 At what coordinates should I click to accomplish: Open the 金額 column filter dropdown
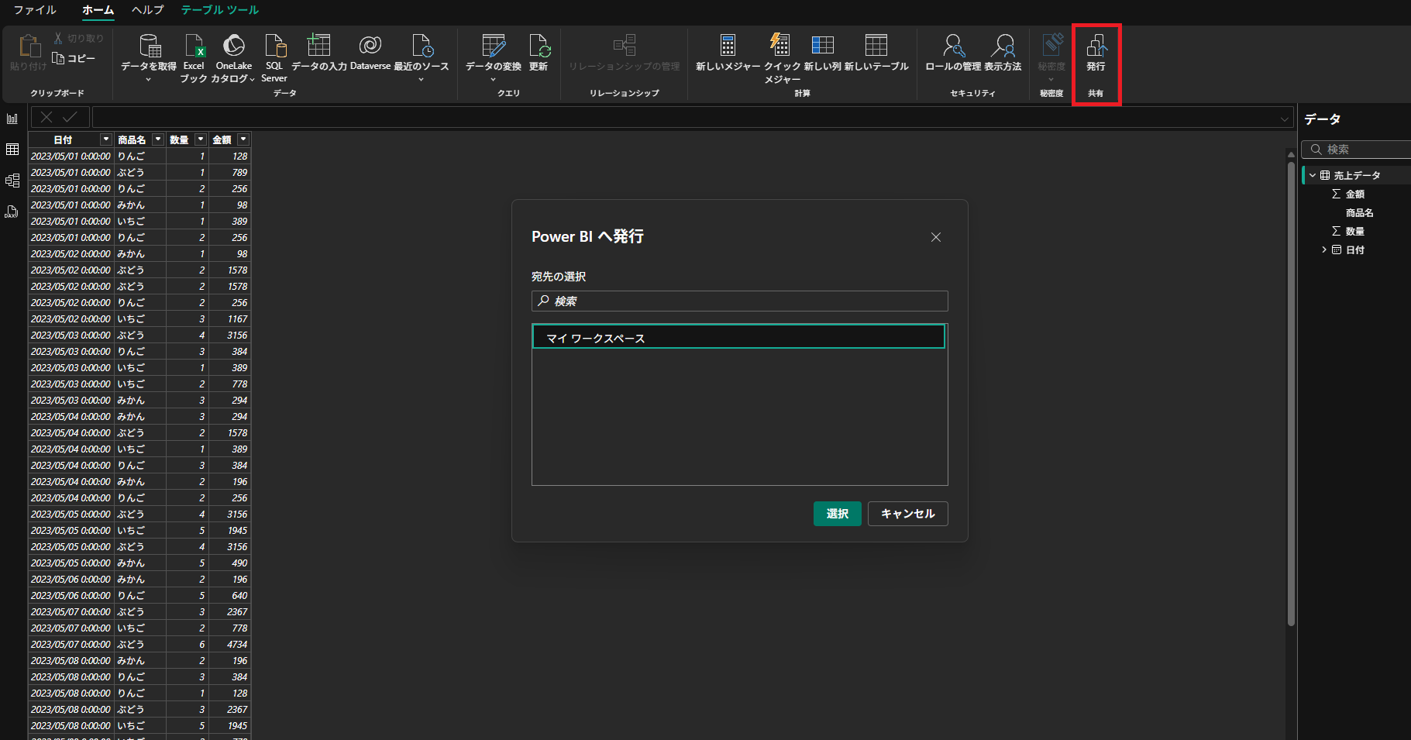[x=243, y=139]
